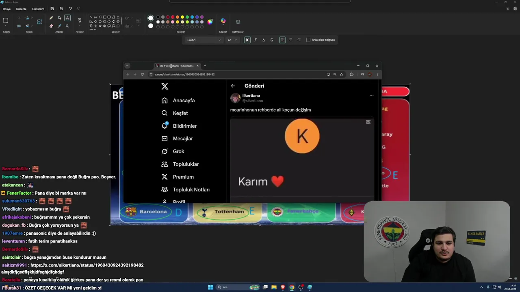The image size is (520, 292).
Task: Toggle Bold (K) text formatting
Action: 247,40
